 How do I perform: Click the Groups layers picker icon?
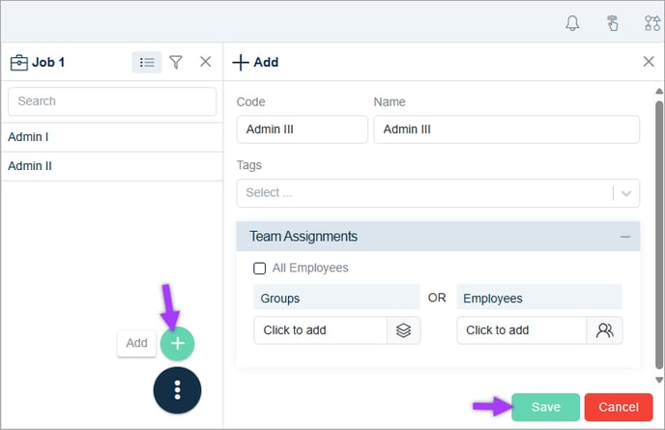point(403,330)
